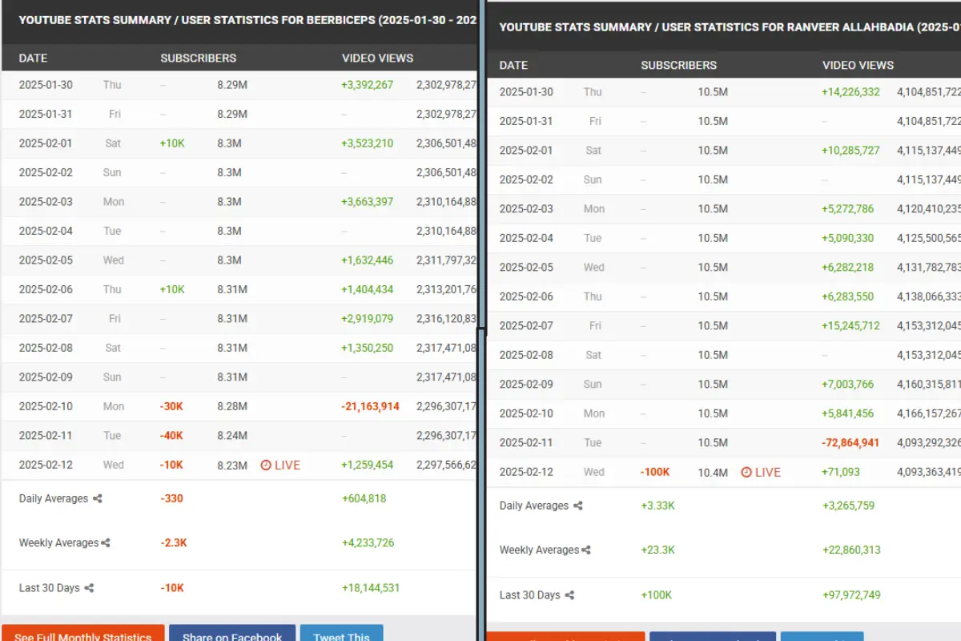Click BeerBiceps daily average +604,818 views
This screenshot has height=641, width=961.
(x=364, y=498)
